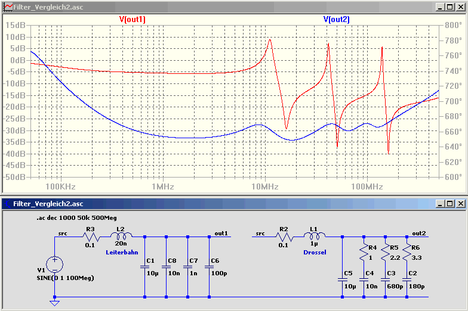The height and width of the screenshot is (311, 468).
Task: Select resistor R4 above capacitor C4
Action: coord(364,253)
